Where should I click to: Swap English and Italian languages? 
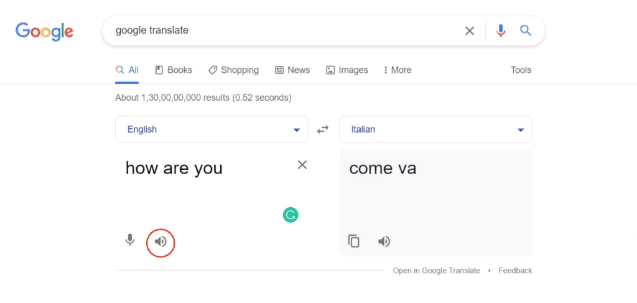323,129
